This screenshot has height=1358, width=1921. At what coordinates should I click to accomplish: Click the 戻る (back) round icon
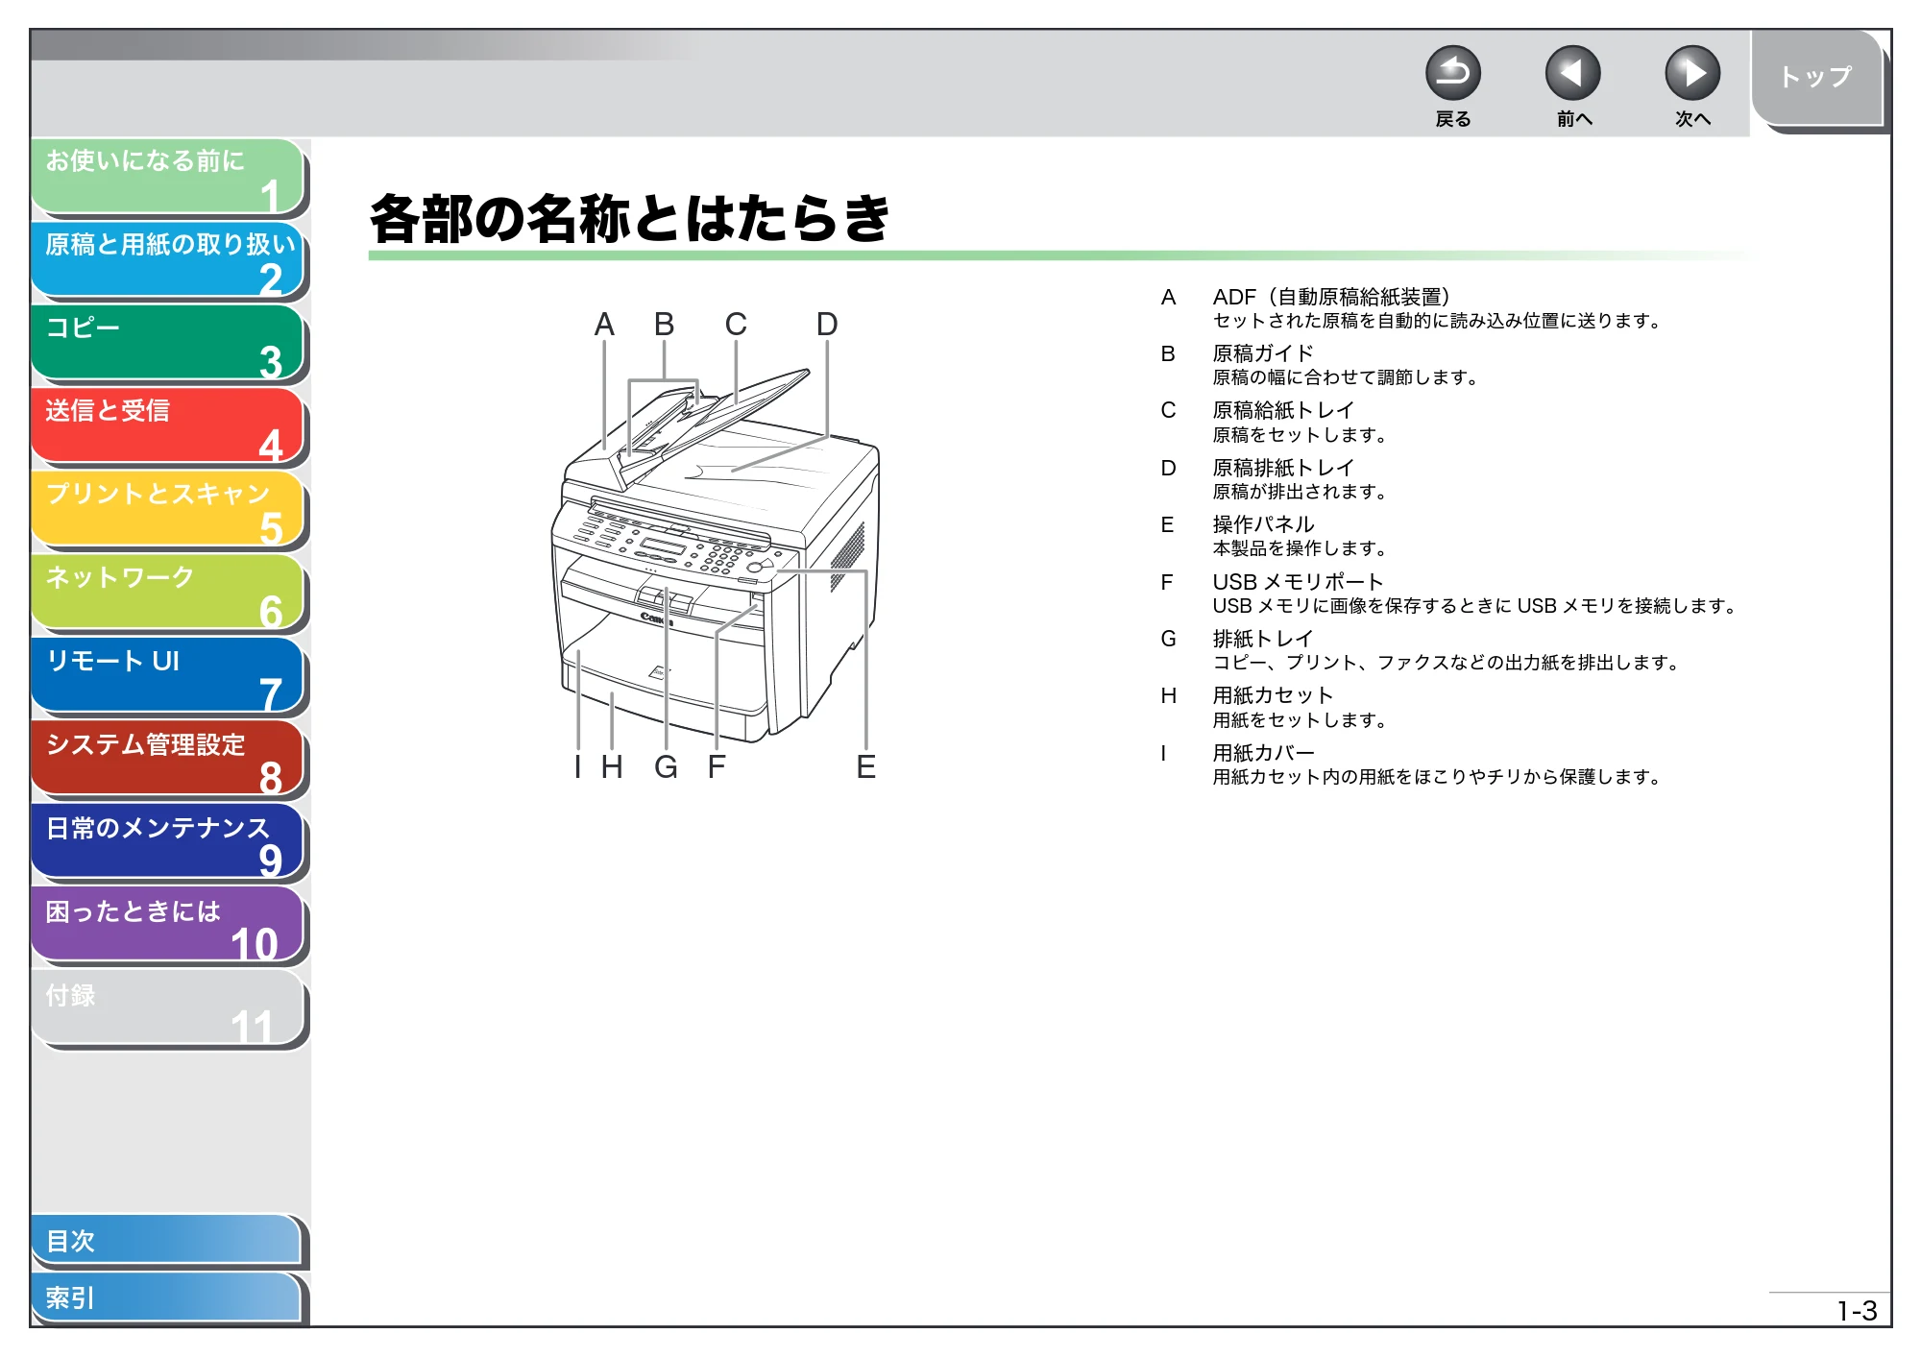[1452, 73]
